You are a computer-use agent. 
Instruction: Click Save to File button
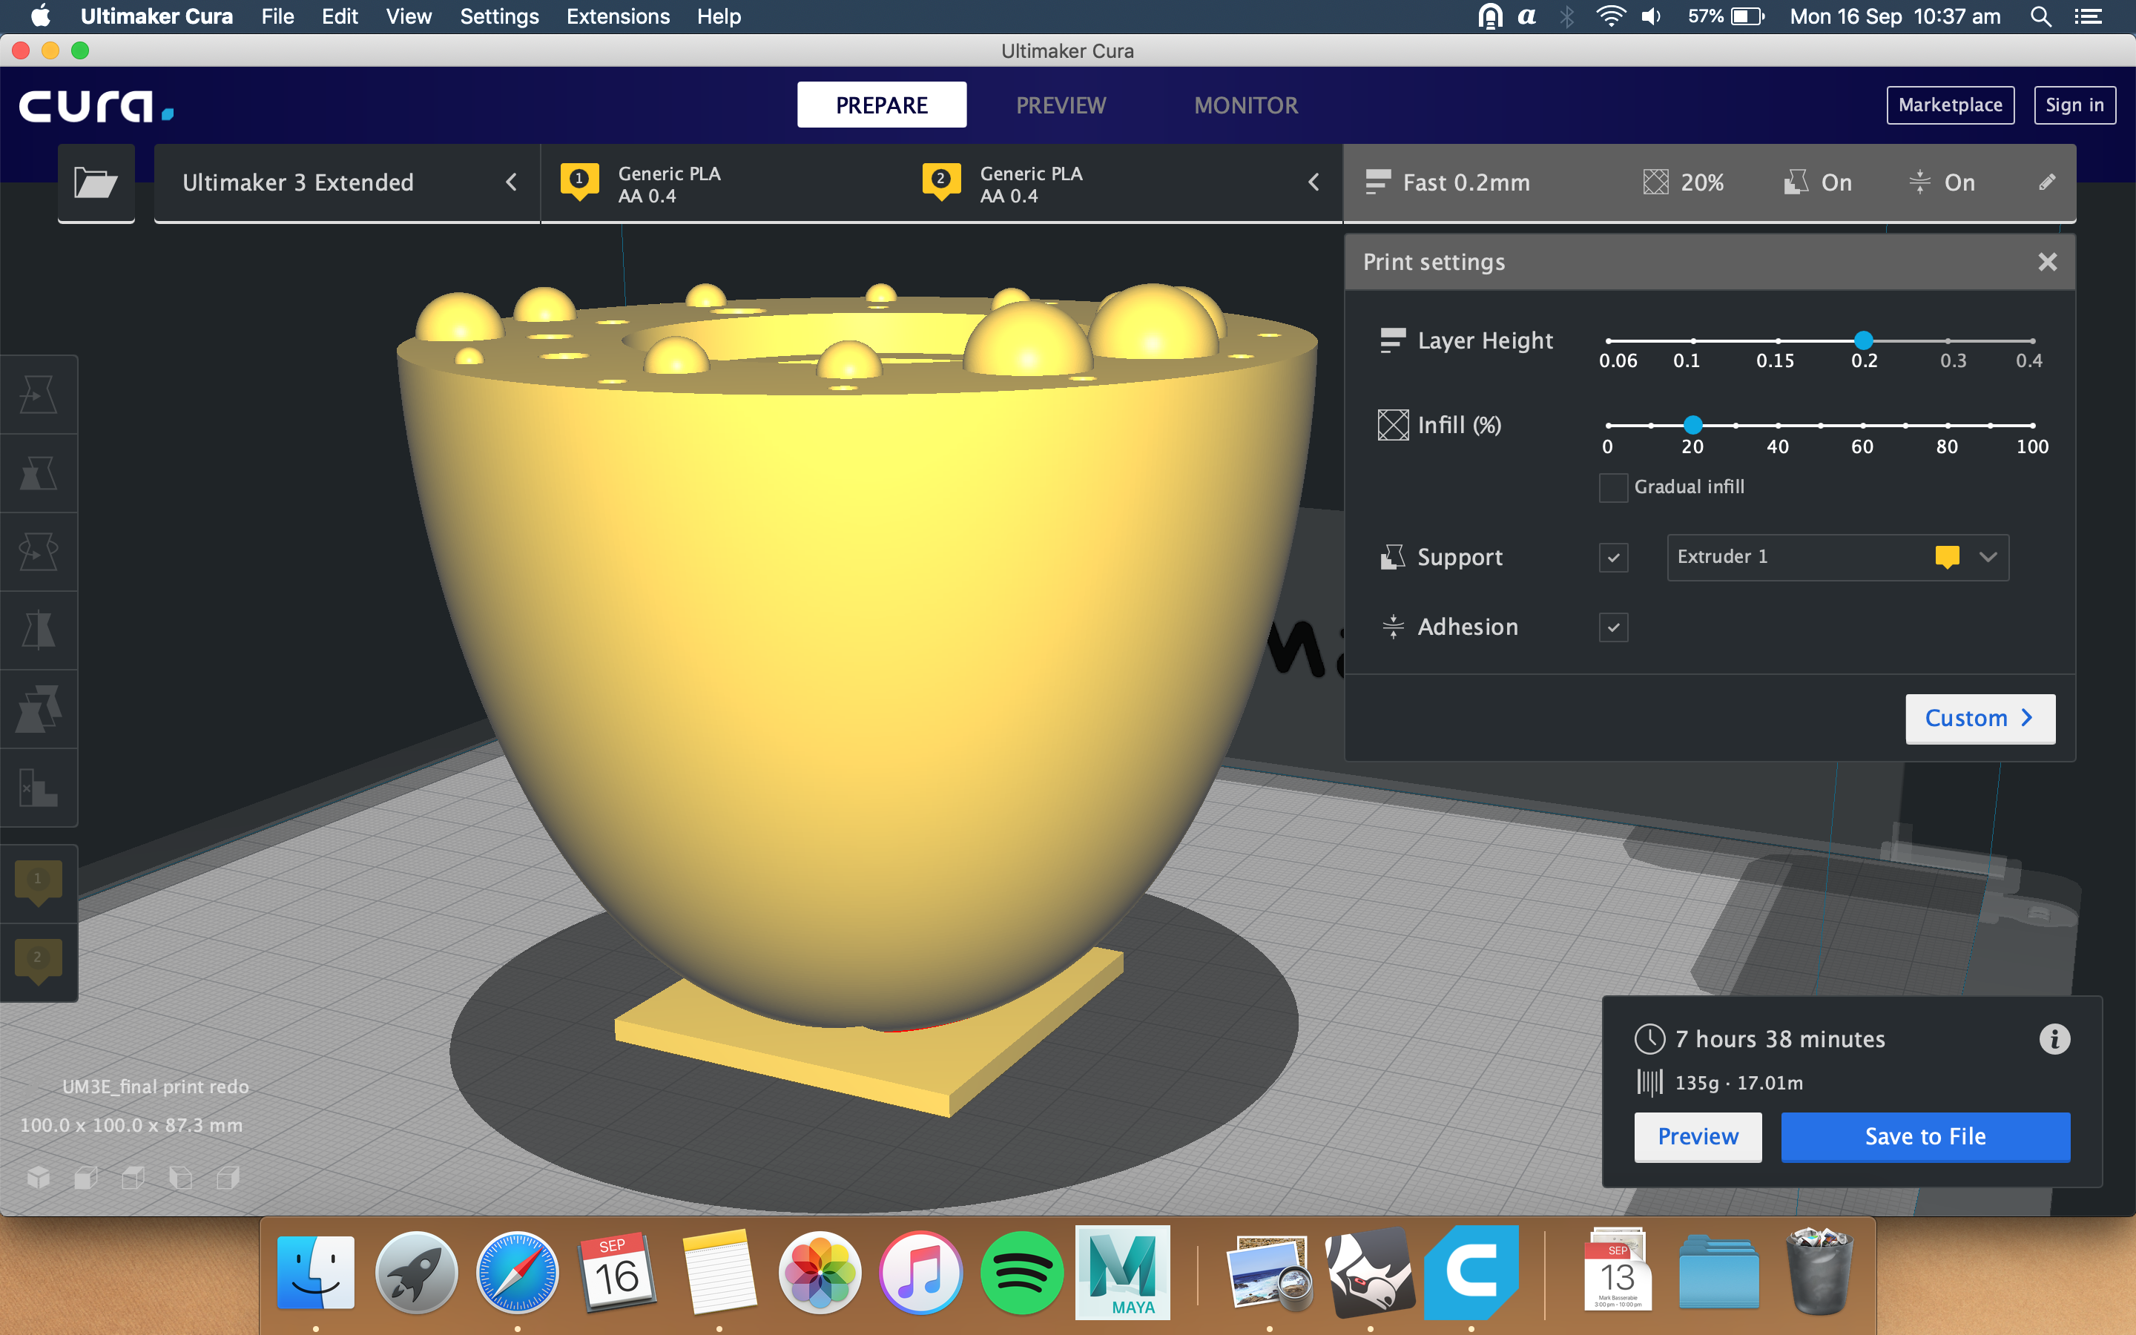pyautogui.click(x=1925, y=1136)
